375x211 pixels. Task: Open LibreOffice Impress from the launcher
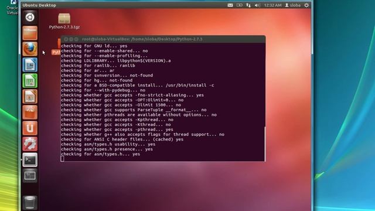pyautogui.click(x=30, y=96)
